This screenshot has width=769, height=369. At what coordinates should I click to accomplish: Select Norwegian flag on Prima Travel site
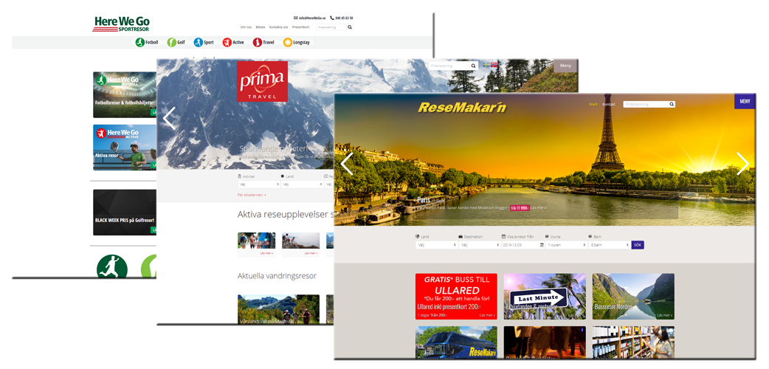tap(494, 65)
